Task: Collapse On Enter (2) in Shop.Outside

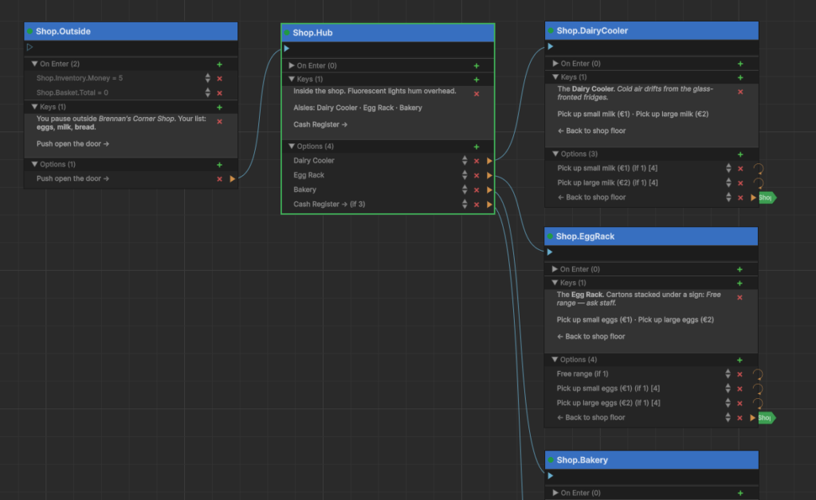Action: 34,64
